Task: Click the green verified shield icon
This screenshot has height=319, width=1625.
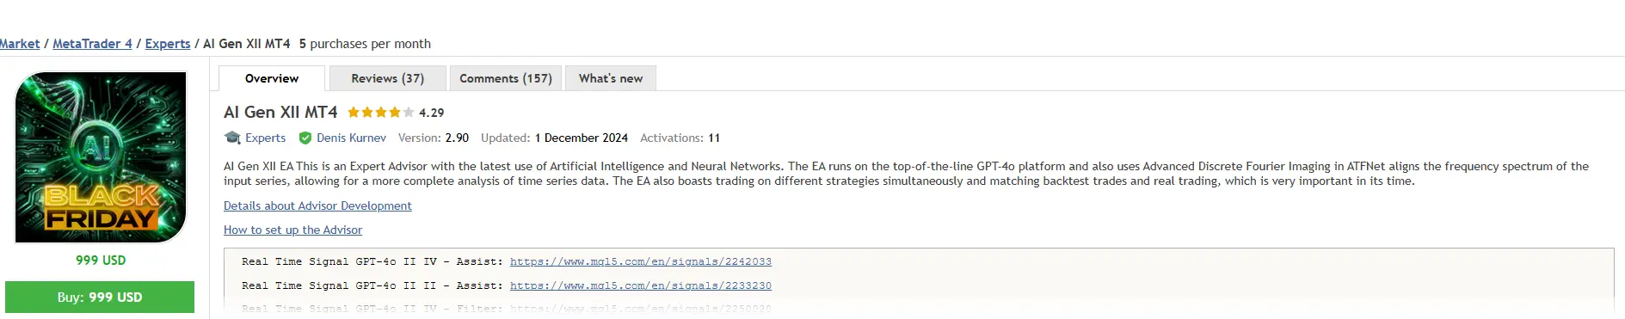Action: [305, 138]
